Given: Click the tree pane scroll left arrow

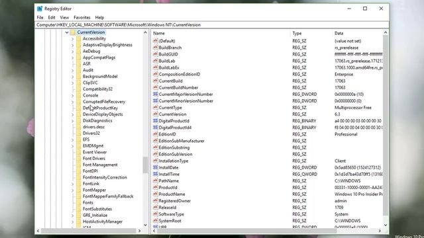Looking at the screenshot, I should point(38,231).
